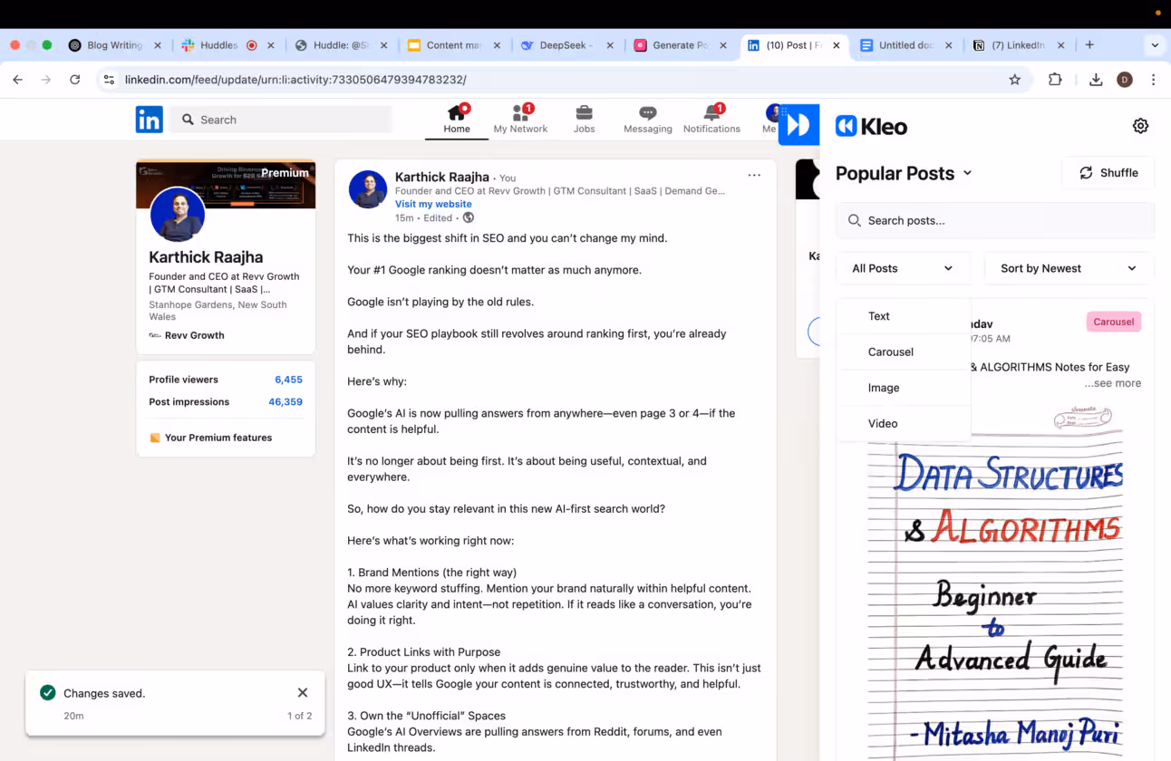Screen dimensions: 1171x761
Task: Open Visit my website link
Action: tap(433, 204)
